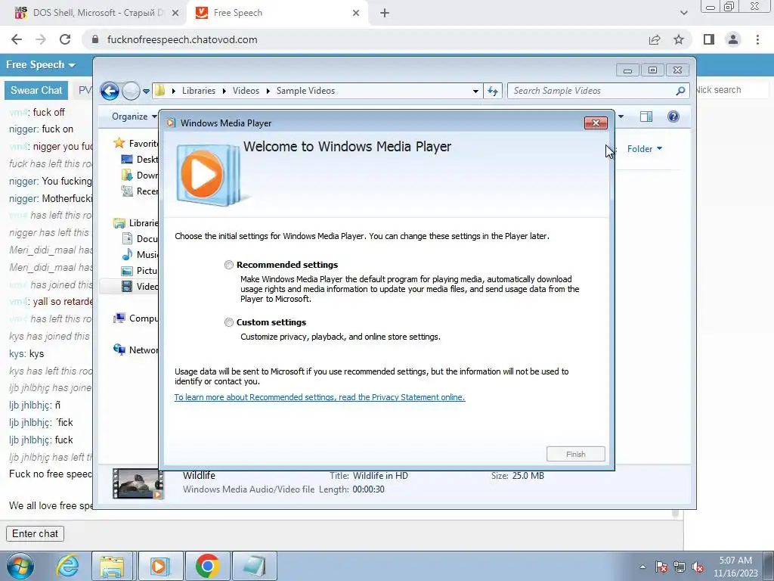Image resolution: width=774 pixels, height=581 pixels.
Task: Bookmark this page with the star icon
Action: (x=679, y=39)
